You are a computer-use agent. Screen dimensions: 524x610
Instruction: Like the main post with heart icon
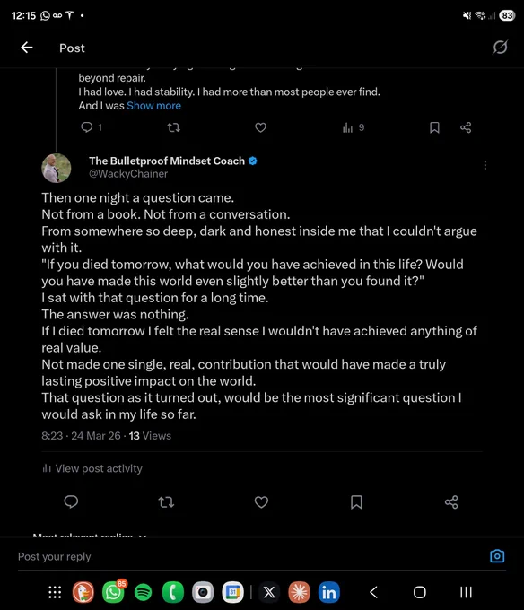click(x=261, y=501)
